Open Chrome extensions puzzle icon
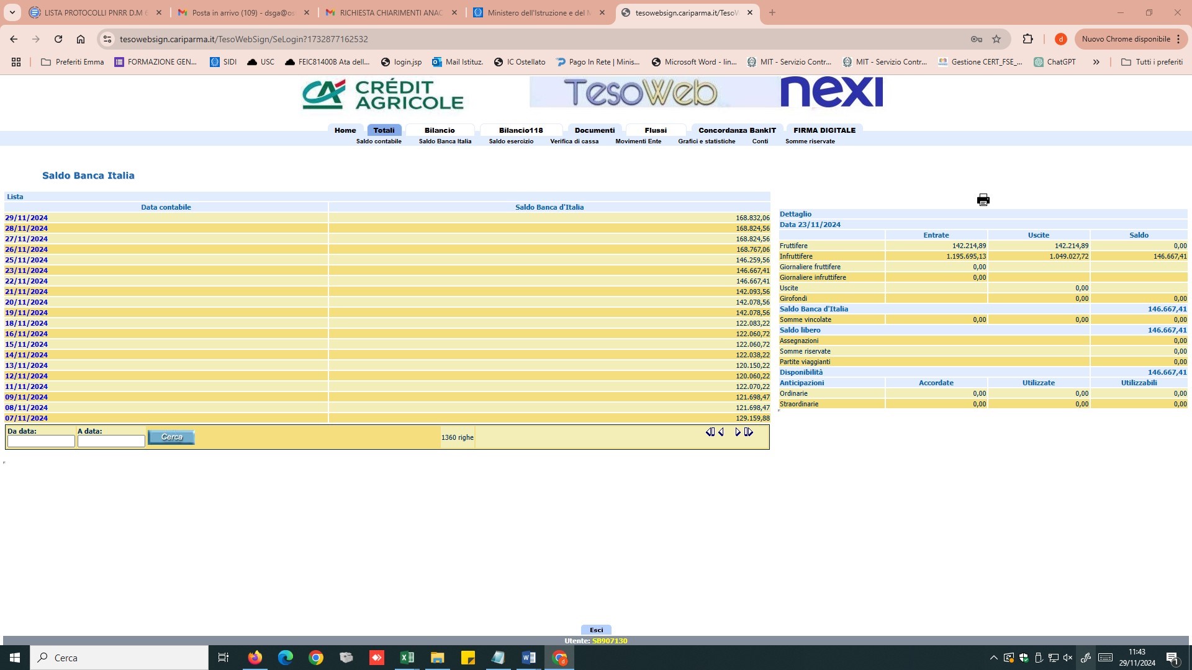 point(1027,39)
